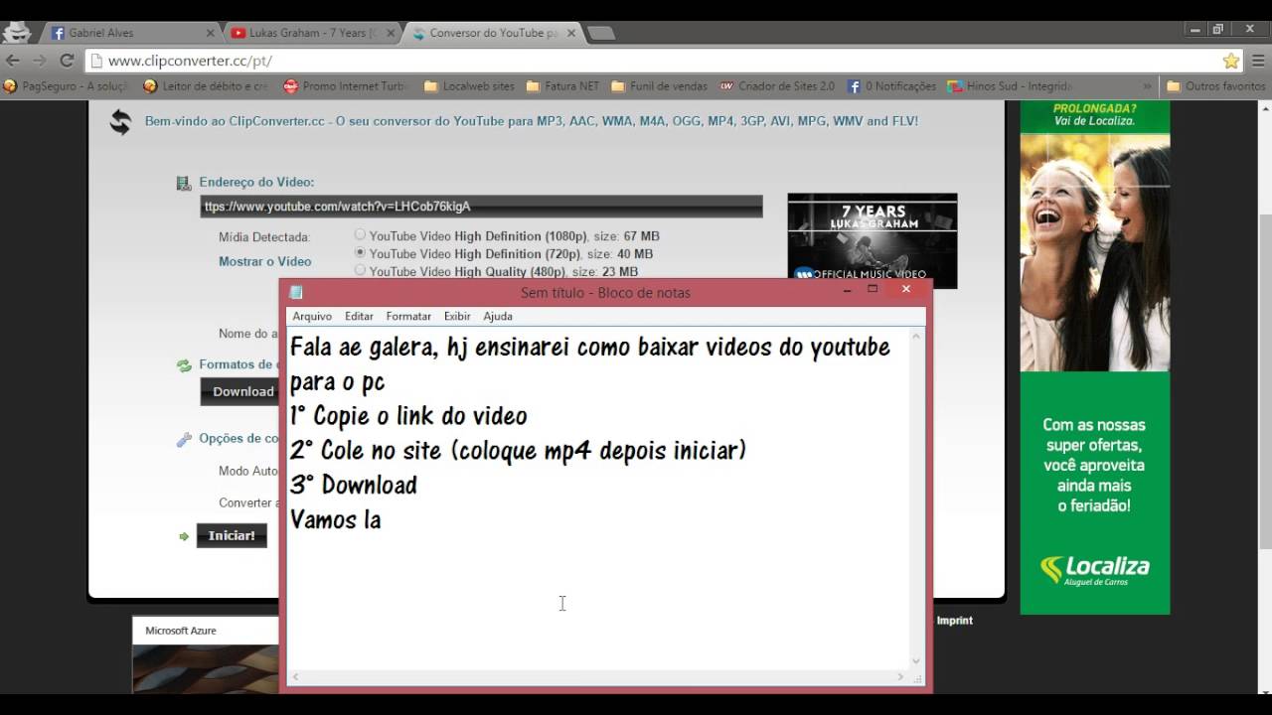Open the Criador de Sites 2.0 bookmark
This screenshot has width=1272, height=715.
tap(777, 86)
